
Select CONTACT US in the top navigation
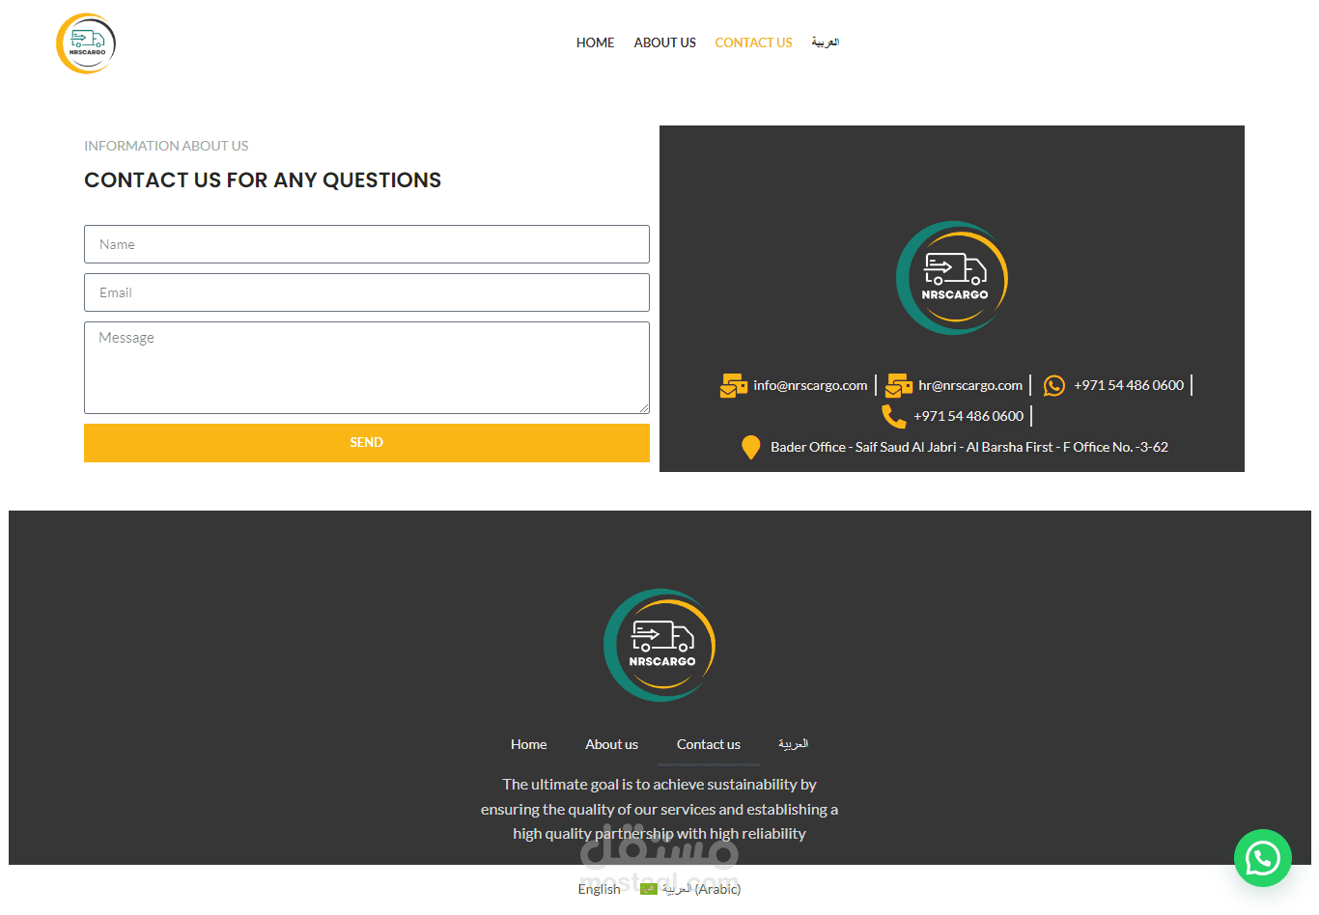coord(753,42)
